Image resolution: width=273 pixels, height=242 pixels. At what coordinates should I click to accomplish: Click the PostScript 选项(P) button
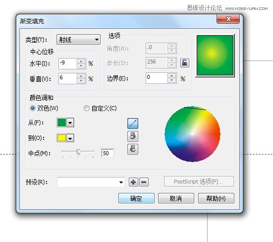point(199,181)
